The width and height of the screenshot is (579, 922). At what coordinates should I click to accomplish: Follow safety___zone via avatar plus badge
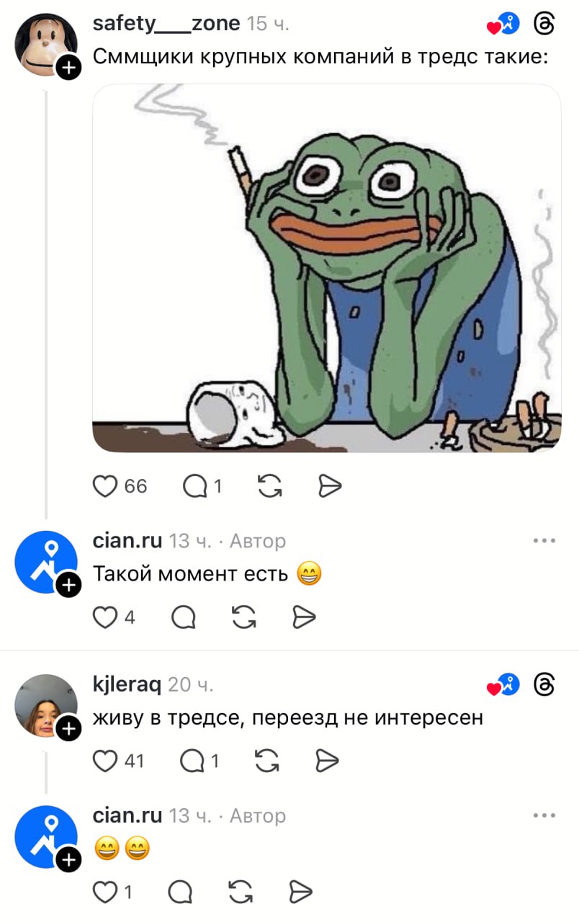point(69,68)
